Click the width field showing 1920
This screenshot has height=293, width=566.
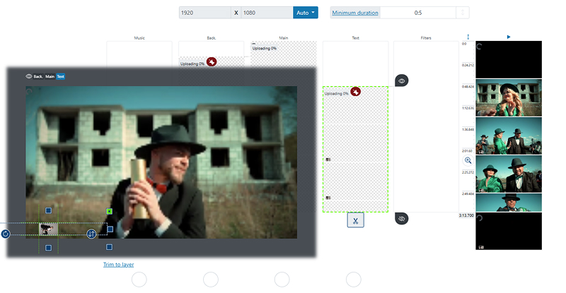204,13
